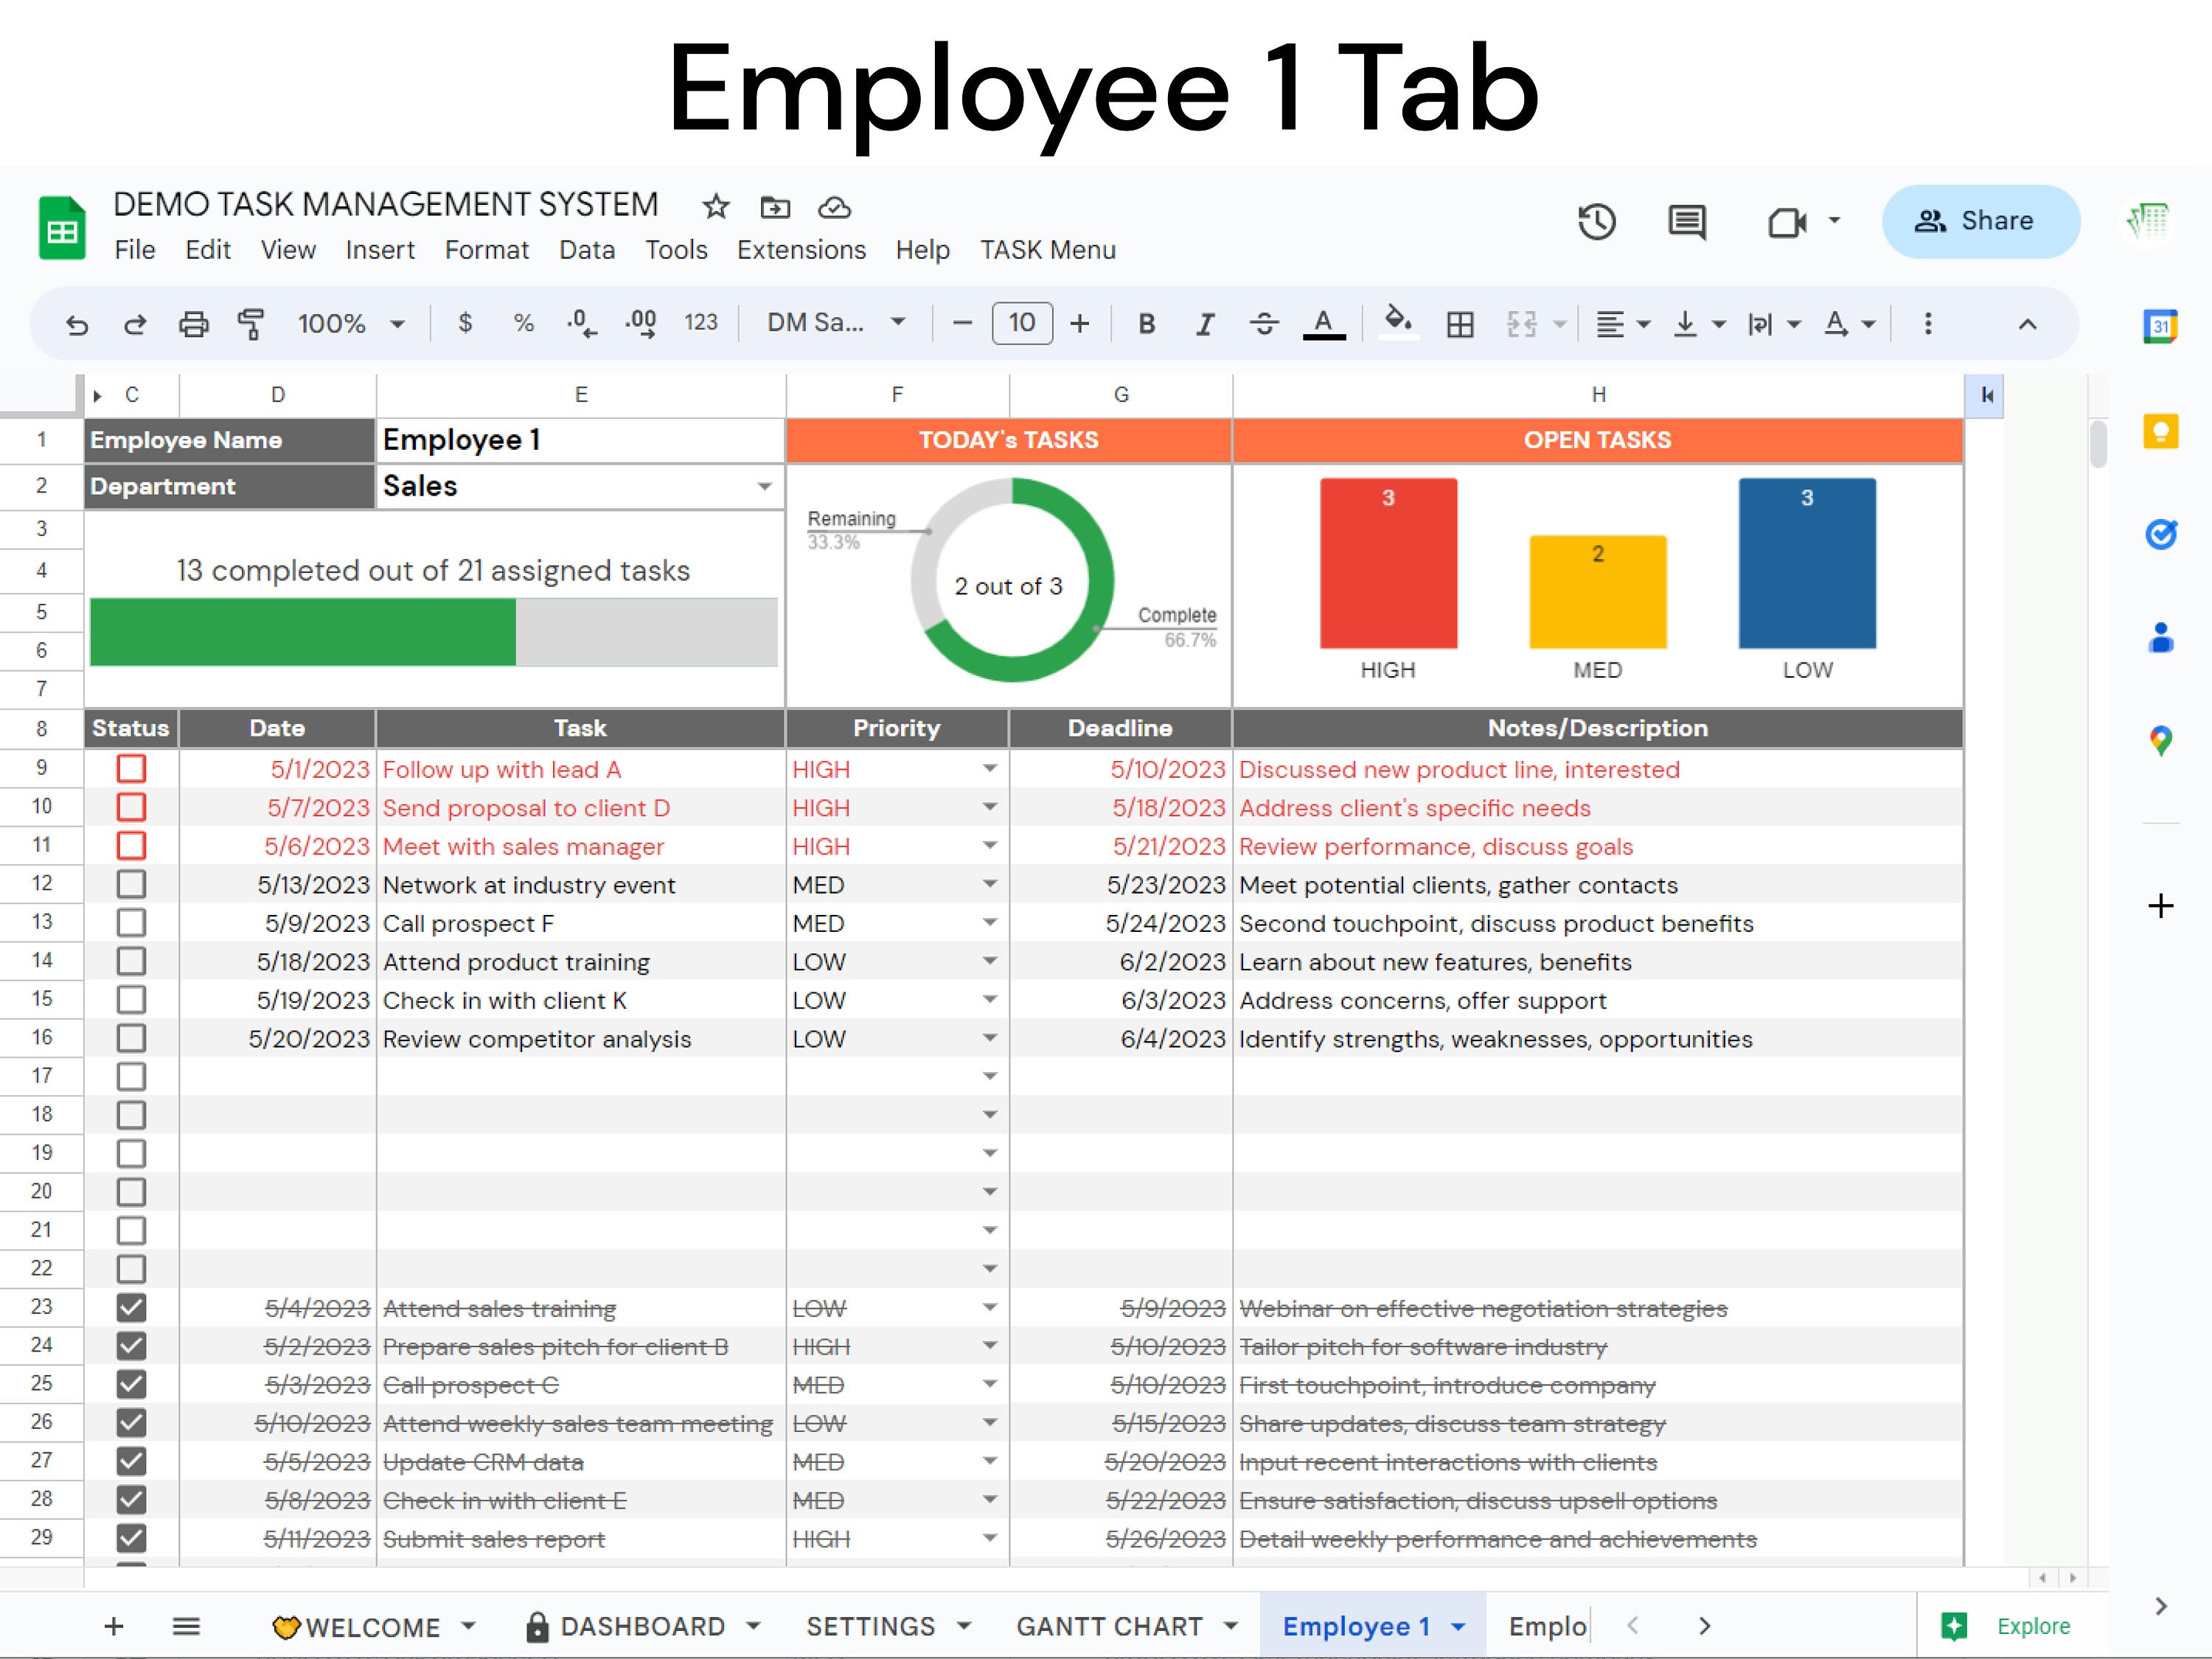The height and width of the screenshot is (1659, 2212).
Task: Uncheck status box for Update CRM data
Action: [x=131, y=1462]
